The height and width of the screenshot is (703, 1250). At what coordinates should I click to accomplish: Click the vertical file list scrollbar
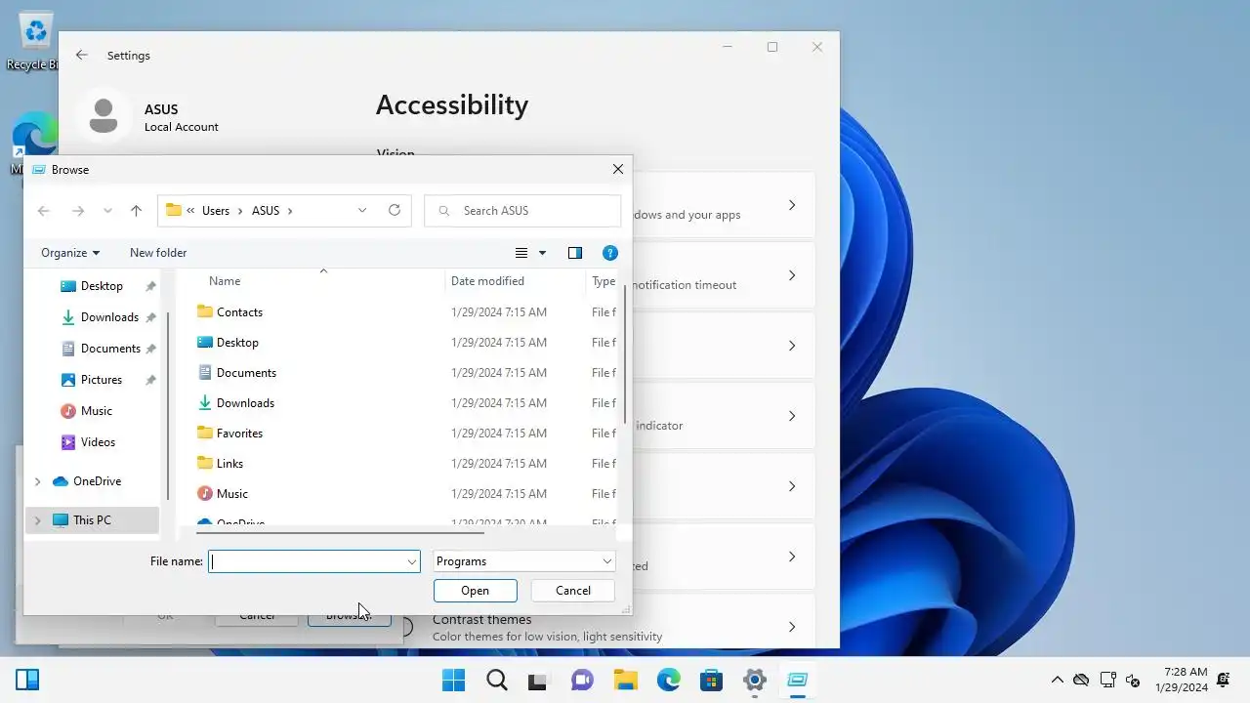point(625,356)
